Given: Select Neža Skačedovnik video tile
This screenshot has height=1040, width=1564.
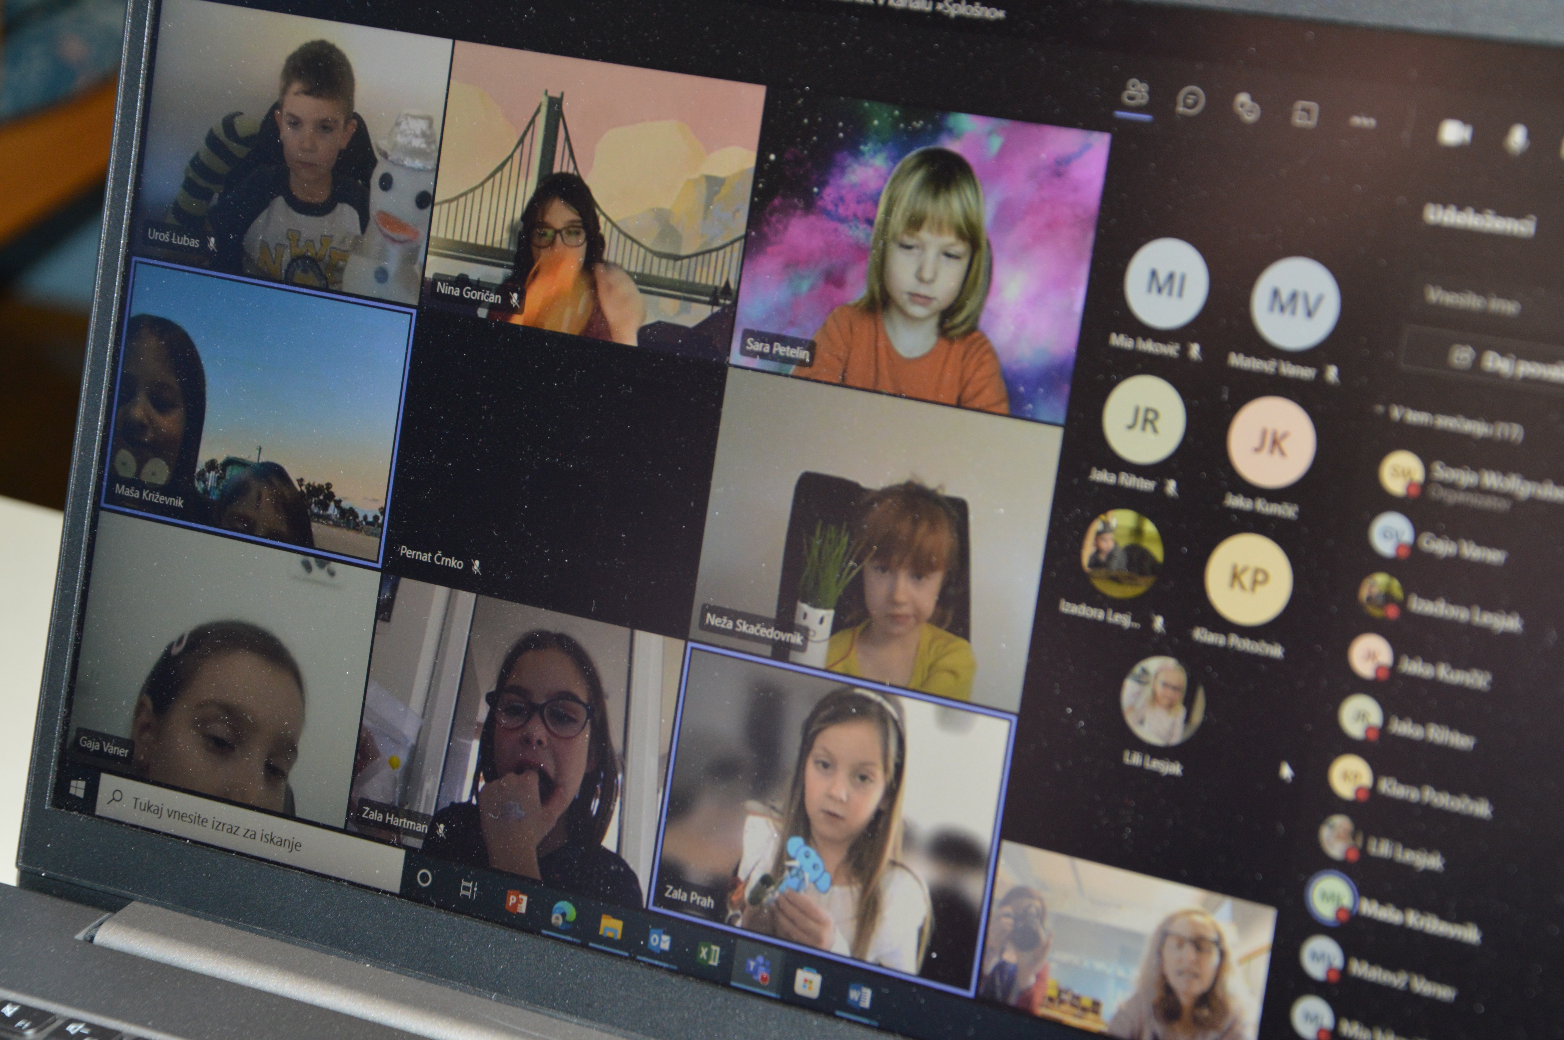Looking at the screenshot, I should (x=875, y=541).
